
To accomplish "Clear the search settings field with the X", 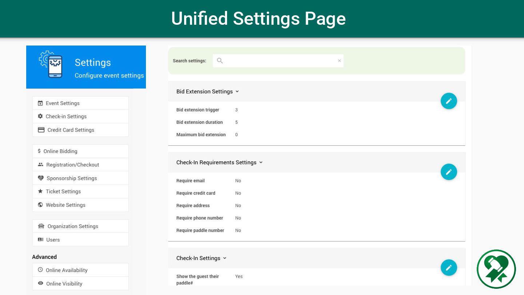I will pyautogui.click(x=339, y=61).
